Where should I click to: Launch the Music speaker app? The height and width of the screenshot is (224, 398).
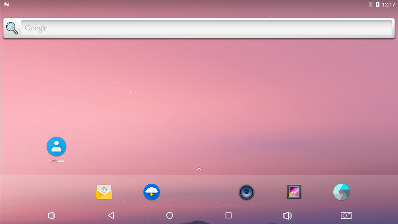246,192
